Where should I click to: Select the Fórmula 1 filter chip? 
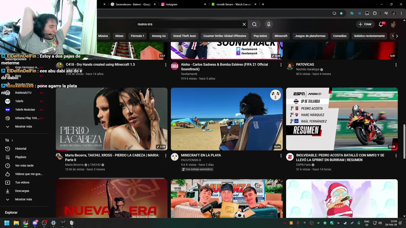coord(138,36)
